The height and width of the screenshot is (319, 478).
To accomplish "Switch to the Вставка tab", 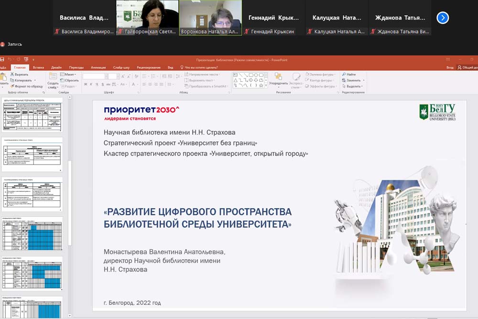I will pyautogui.click(x=38, y=67).
